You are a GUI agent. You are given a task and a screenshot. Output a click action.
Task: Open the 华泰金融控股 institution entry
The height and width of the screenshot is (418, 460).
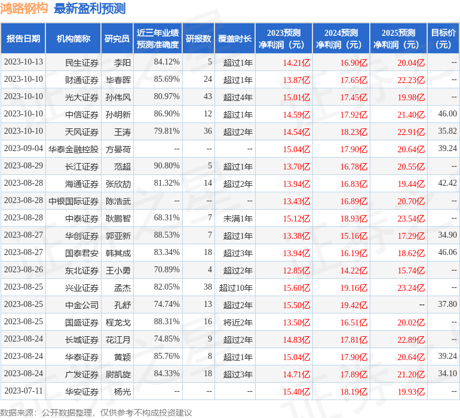(73, 149)
